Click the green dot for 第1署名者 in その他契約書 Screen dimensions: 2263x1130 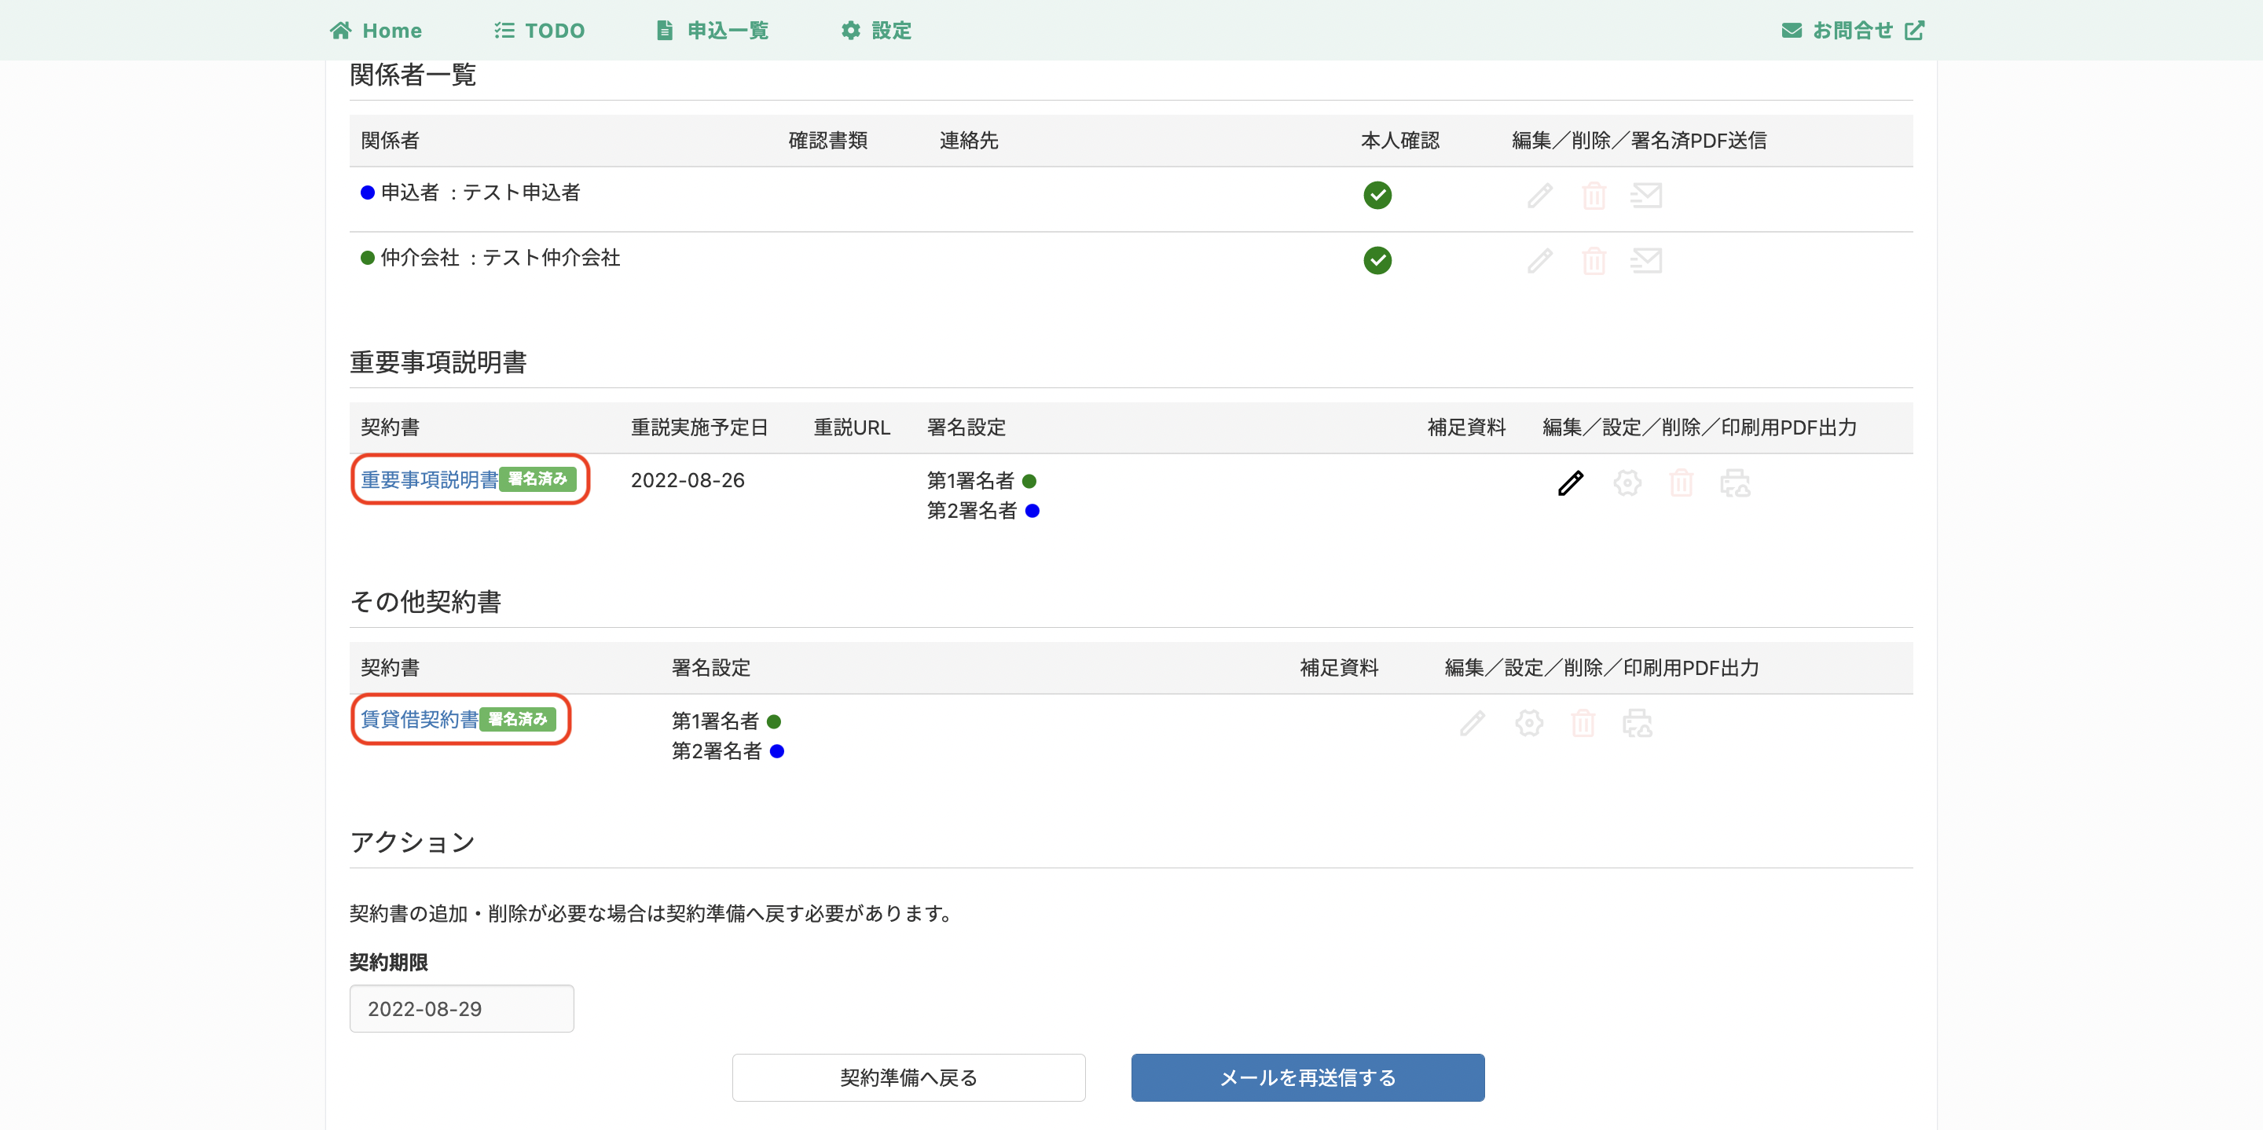click(x=774, y=722)
